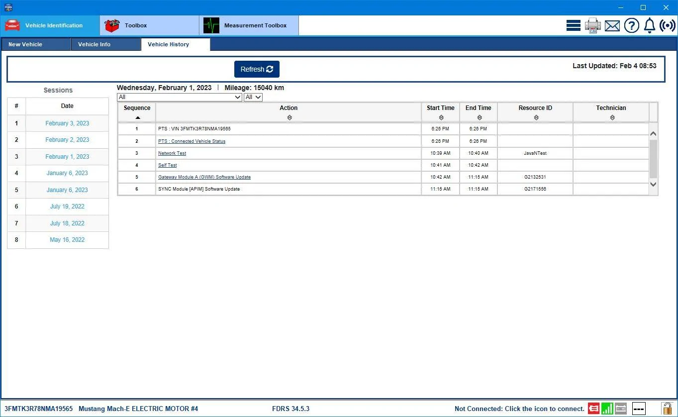
Task: Click the sort icon under Resource ID
Action: 536,118
